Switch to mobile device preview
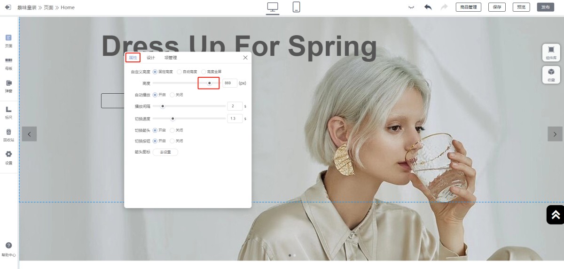 point(296,7)
